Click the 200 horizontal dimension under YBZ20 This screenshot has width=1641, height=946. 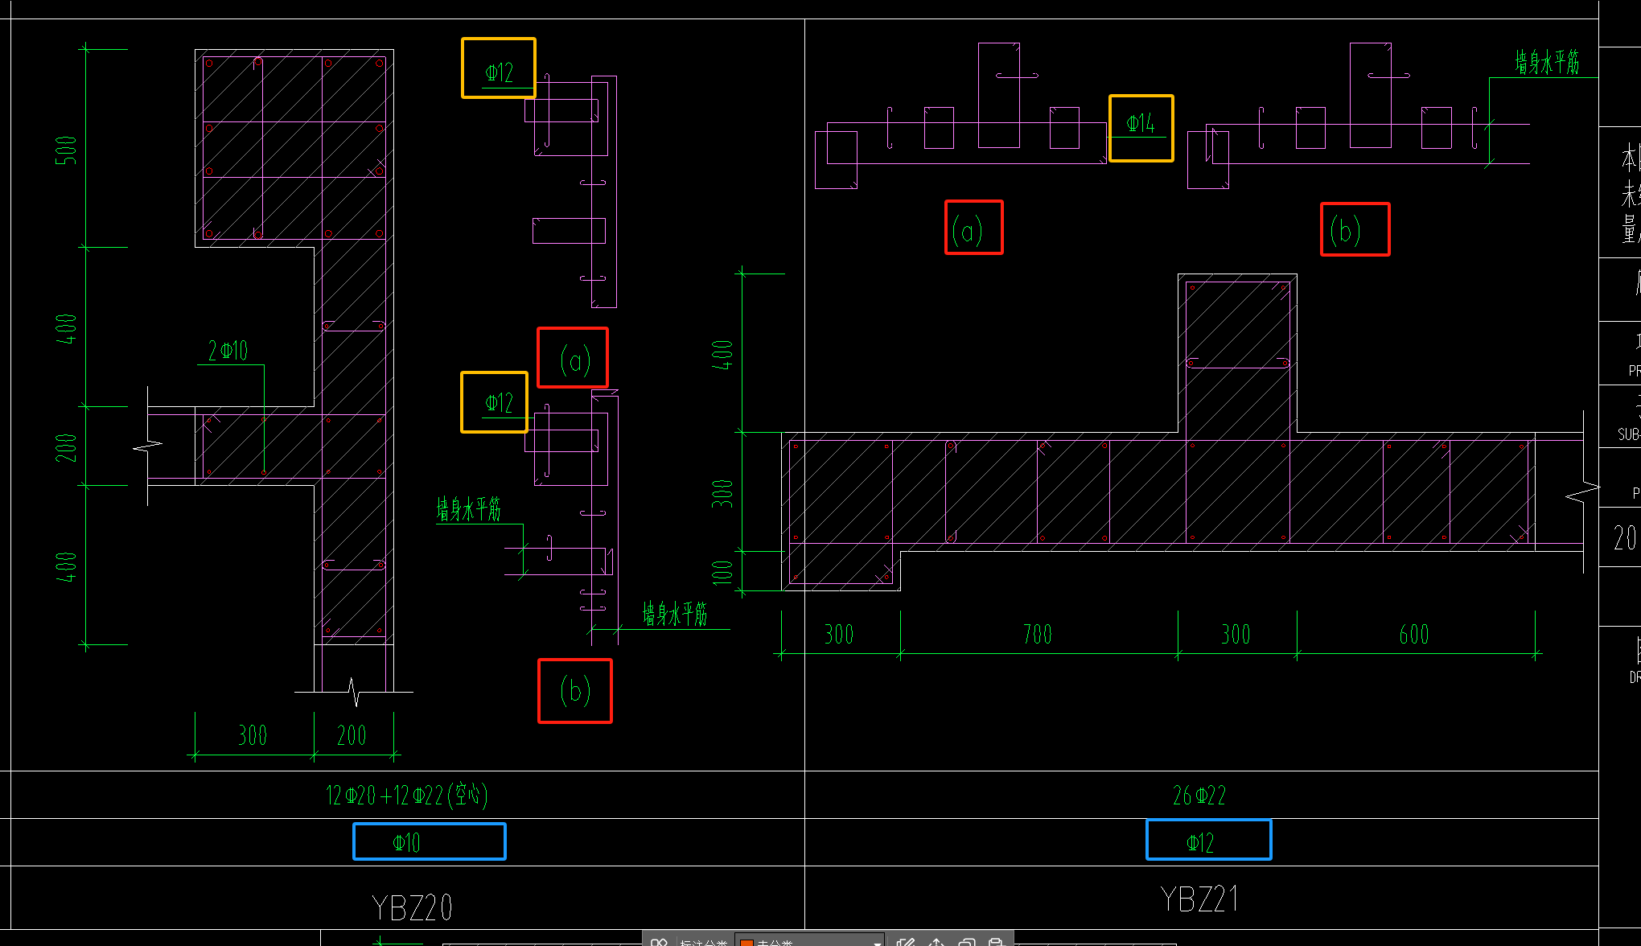pyautogui.click(x=351, y=734)
